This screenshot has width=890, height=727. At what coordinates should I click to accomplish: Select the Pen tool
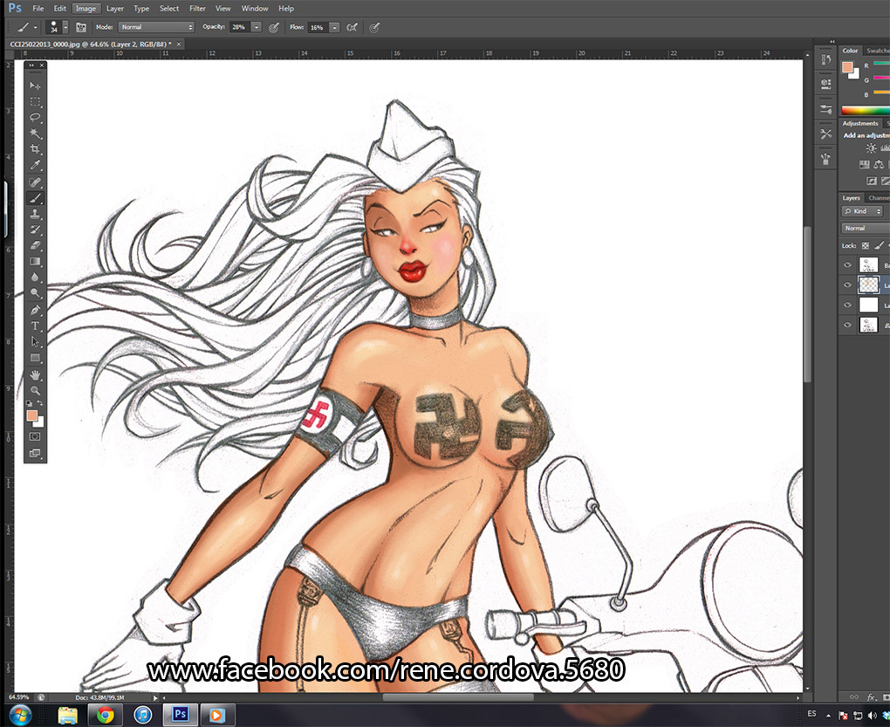[x=35, y=311]
